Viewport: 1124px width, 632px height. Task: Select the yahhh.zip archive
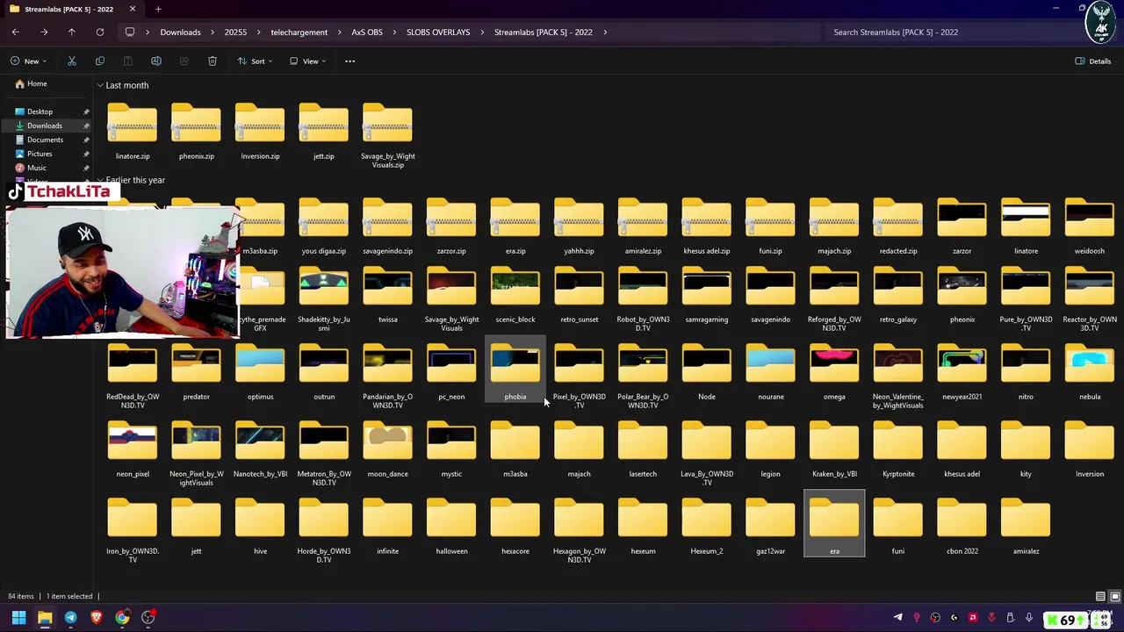tap(579, 227)
